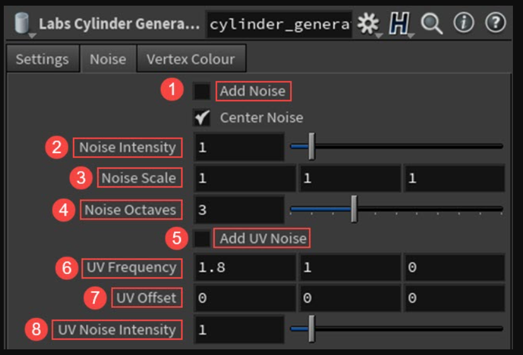The width and height of the screenshot is (523, 355).
Task: Click the magnifying glass search icon
Action: click(431, 24)
